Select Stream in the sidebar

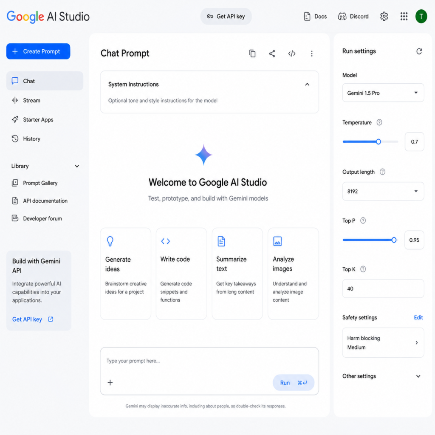(45, 100)
